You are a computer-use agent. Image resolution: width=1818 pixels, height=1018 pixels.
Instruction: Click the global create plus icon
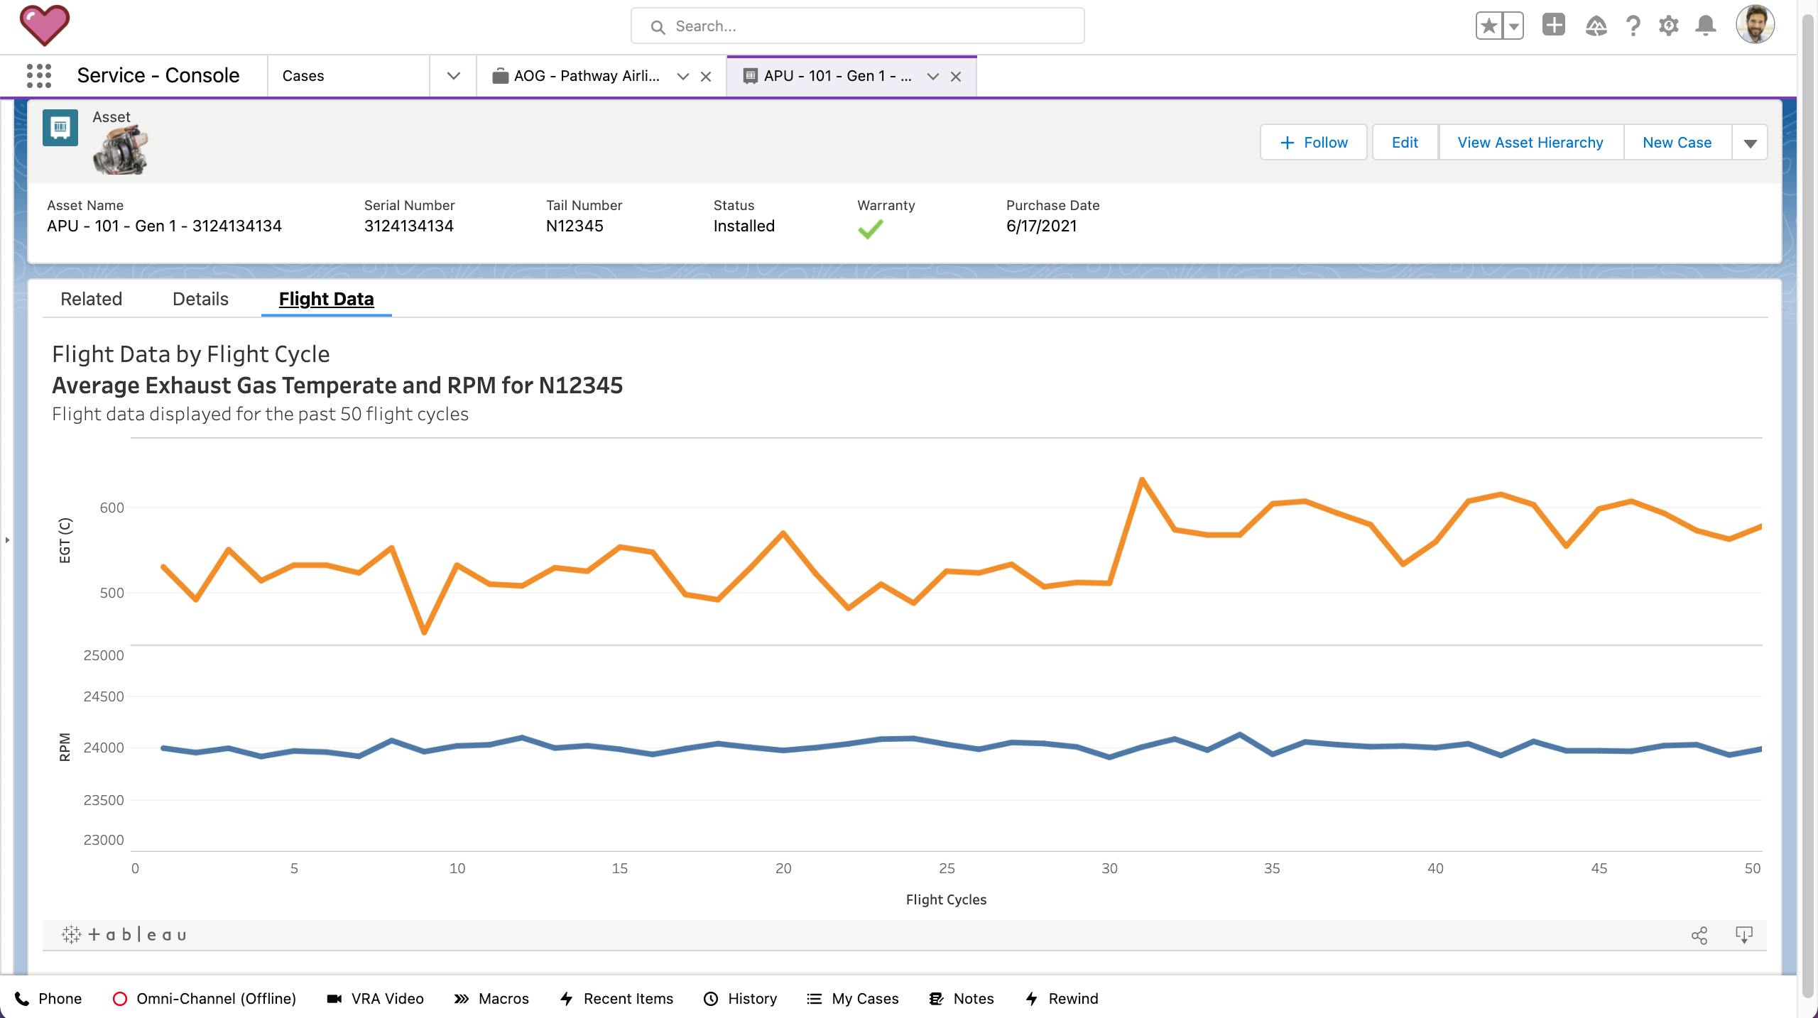[x=1553, y=26]
